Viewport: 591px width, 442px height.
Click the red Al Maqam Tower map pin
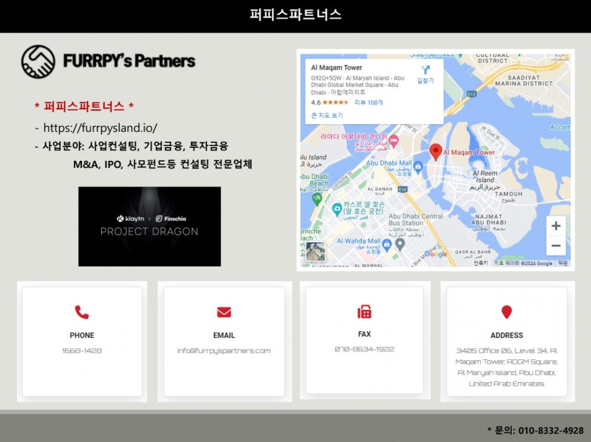(436, 152)
